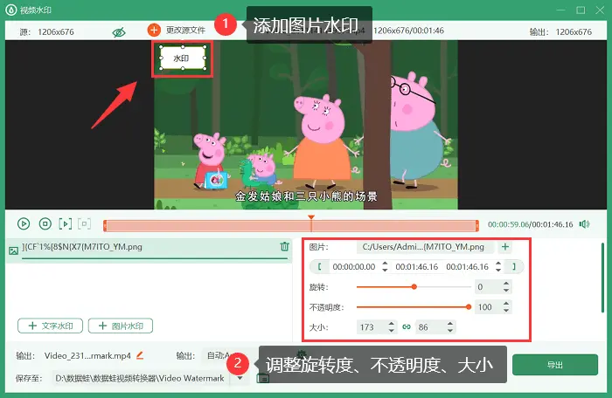Play the video preview
The width and height of the screenshot is (612, 398).
tap(24, 223)
